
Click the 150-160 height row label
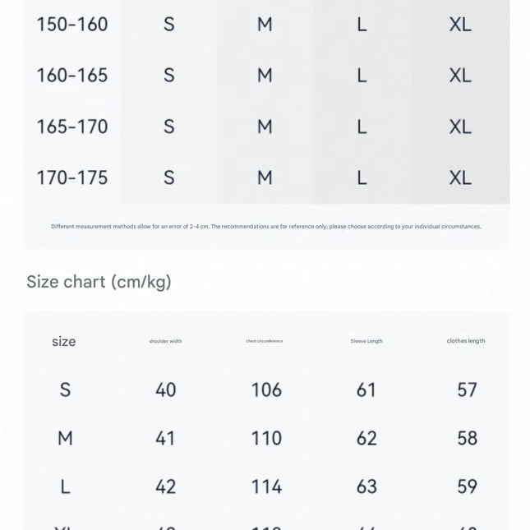tap(72, 25)
